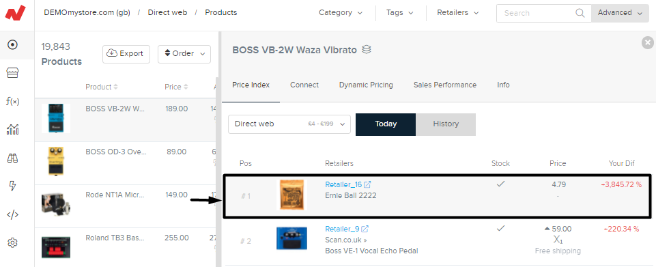Open the f(x) formulas sidebar icon

12,101
